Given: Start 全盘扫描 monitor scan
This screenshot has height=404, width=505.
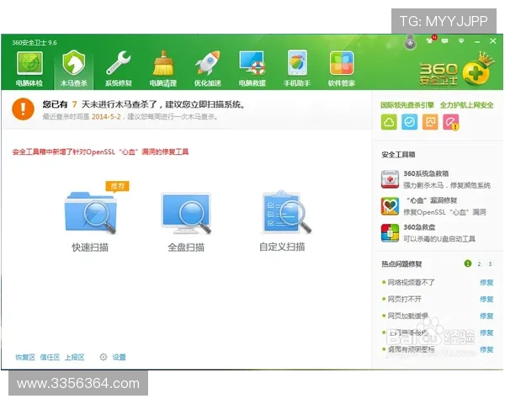Looking at the screenshot, I should tap(186, 213).
